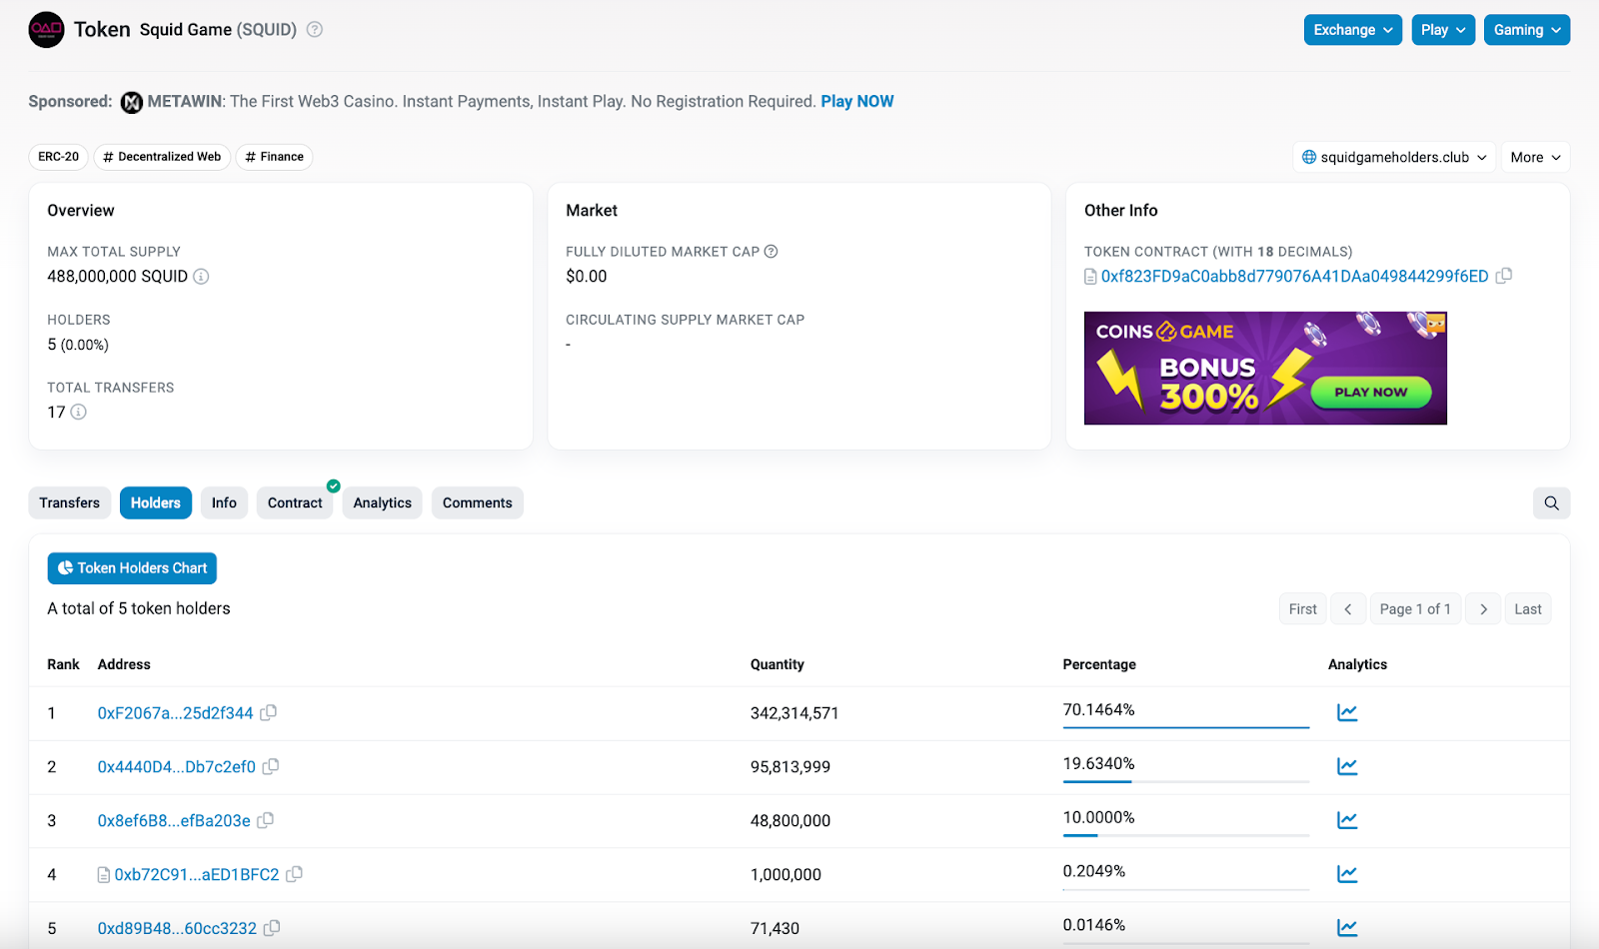Copy the rank 1 holder address
This screenshot has height=949, width=1599.
[x=268, y=712]
